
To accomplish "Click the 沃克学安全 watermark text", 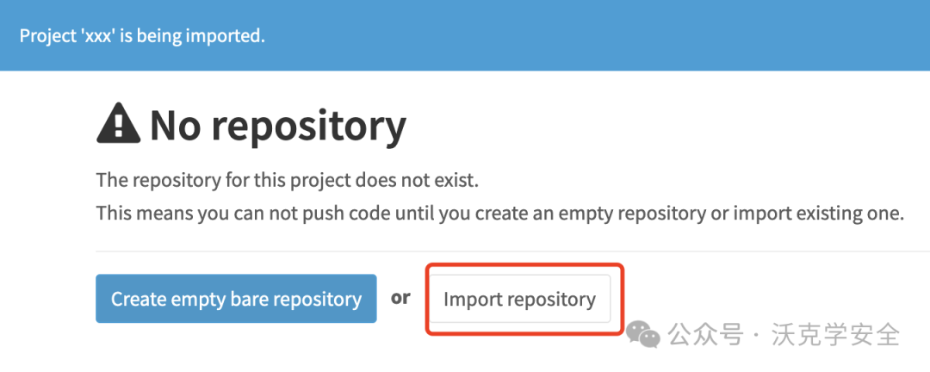I will click(x=835, y=335).
